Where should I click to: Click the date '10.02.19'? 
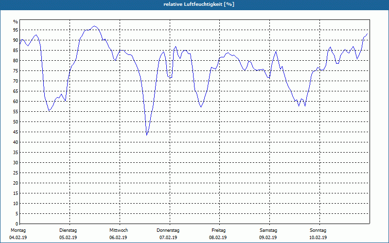[318, 238]
